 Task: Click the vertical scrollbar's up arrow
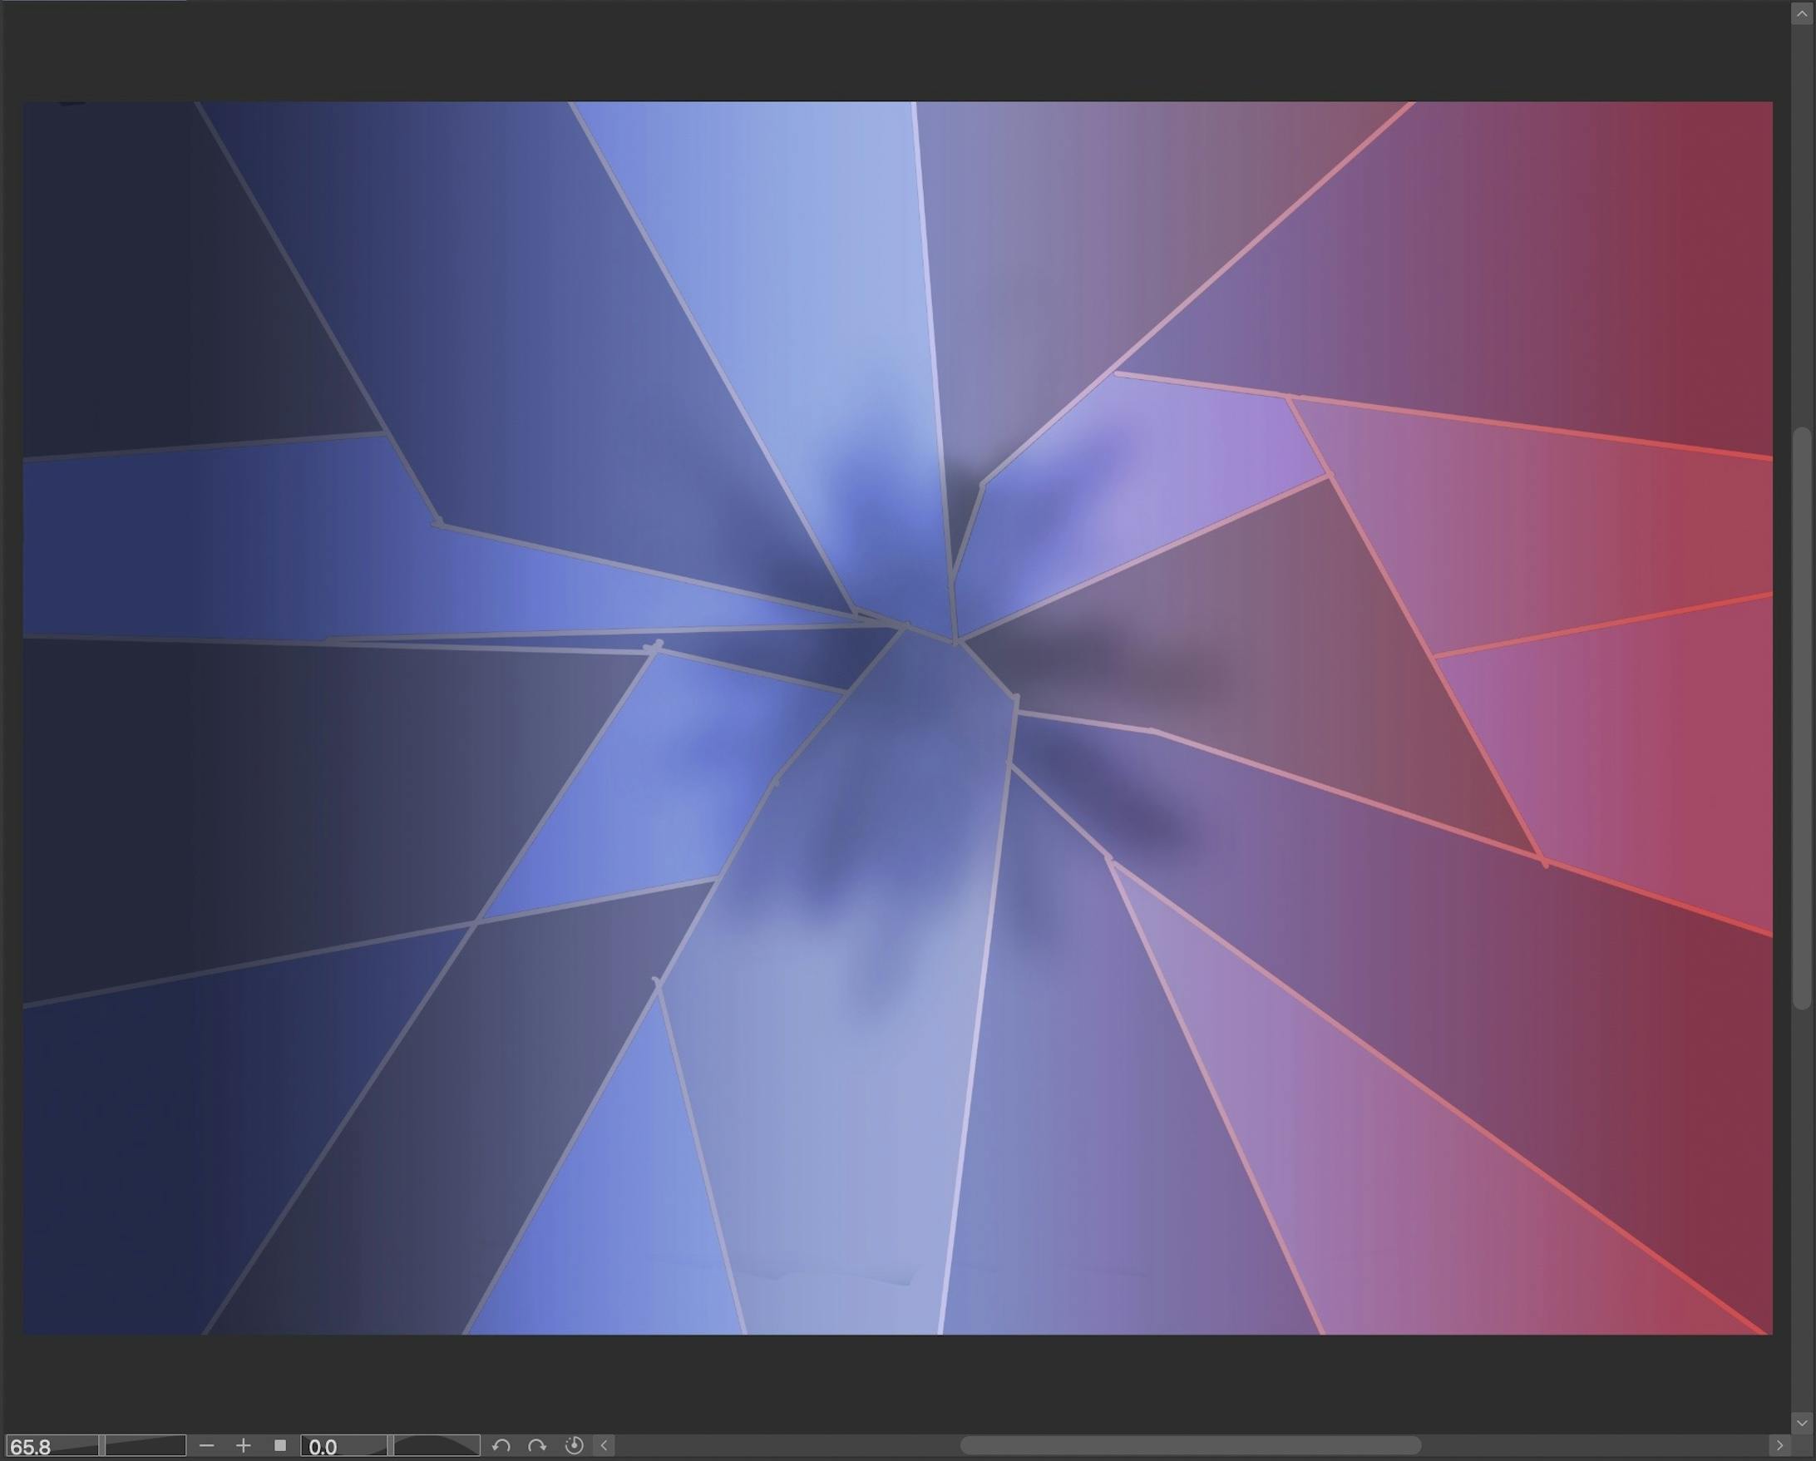[1802, 14]
